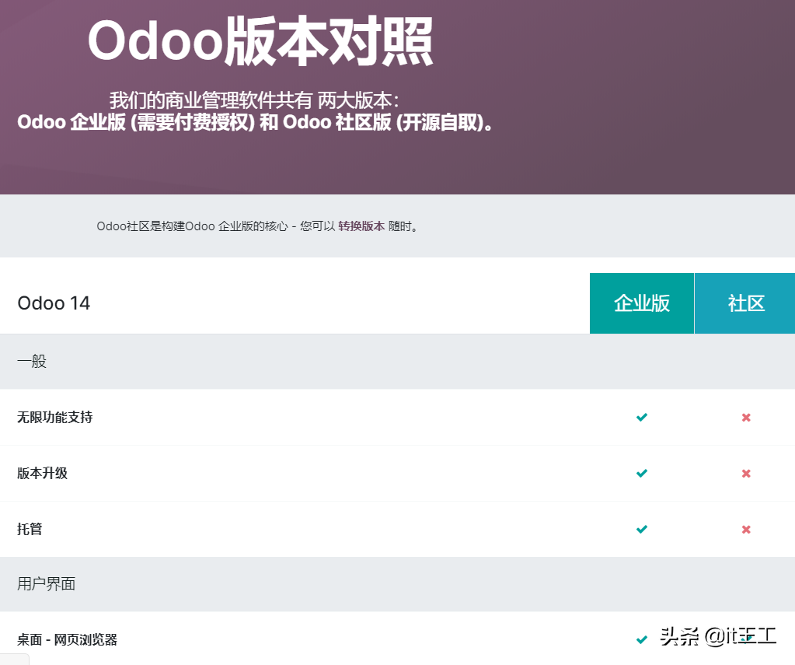Click the Community cross for 托管
Viewport: 795px width, 665px height.
point(746,529)
